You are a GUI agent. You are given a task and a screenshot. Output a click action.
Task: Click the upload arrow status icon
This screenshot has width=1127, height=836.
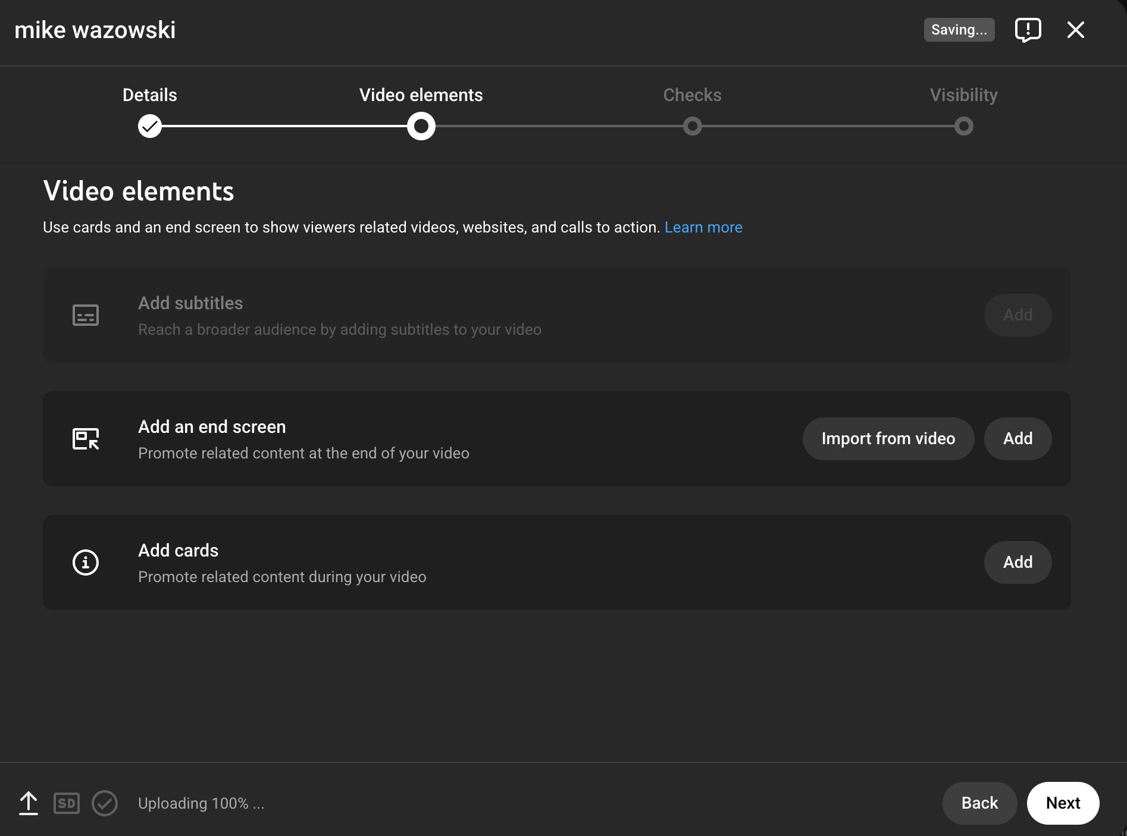point(29,803)
